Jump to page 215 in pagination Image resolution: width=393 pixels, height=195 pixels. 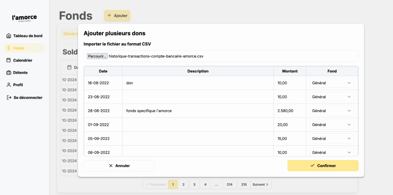pos(244,185)
